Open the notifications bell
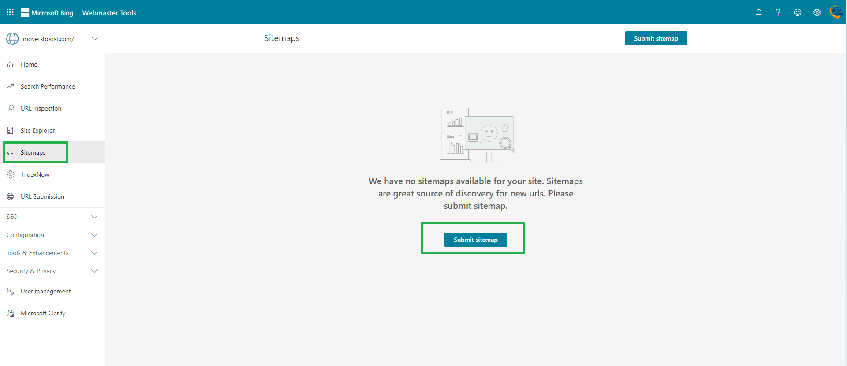 758,12
